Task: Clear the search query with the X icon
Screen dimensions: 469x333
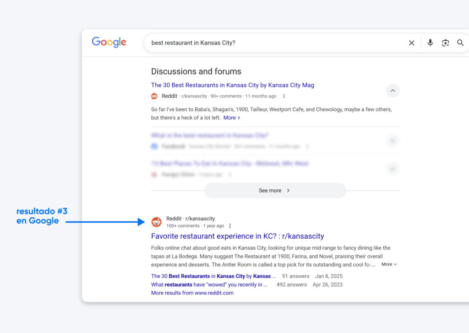Action: click(x=411, y=43)
